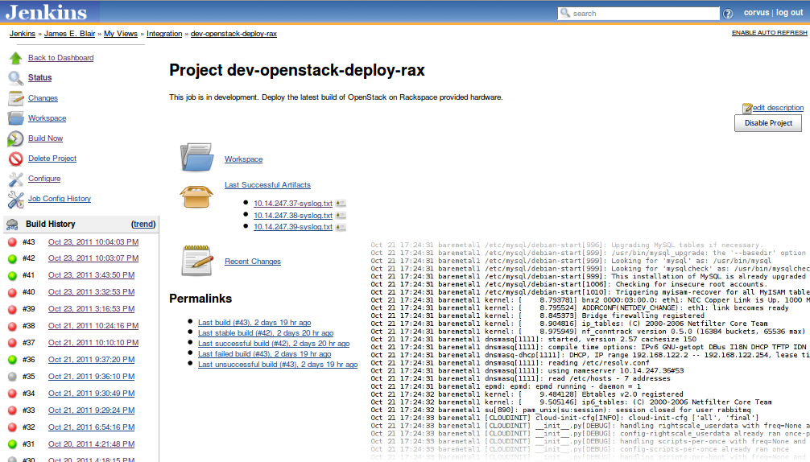Click the red status ball of build #39
This screenshot has width=810, height=462.
pyautogui.click(x=12, y=309)
